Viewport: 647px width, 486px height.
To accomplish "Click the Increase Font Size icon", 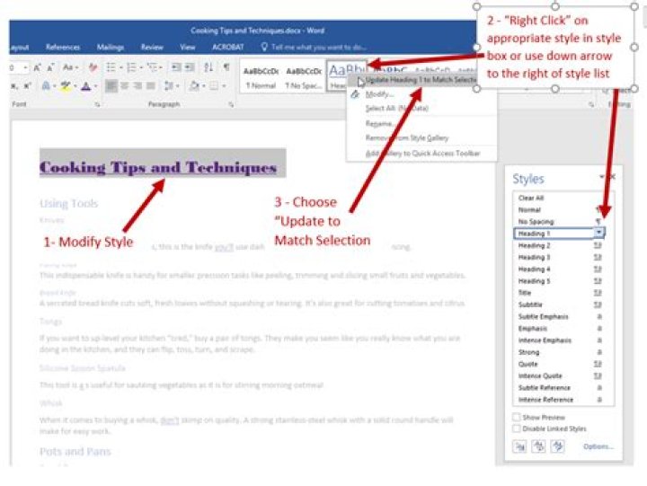I will pyautogui.click(x=37, y=67).
